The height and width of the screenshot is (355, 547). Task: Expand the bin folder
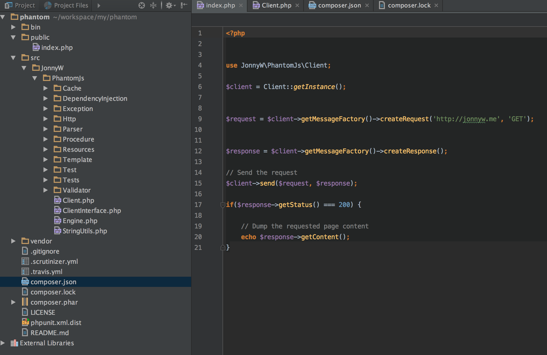(13, 27)
